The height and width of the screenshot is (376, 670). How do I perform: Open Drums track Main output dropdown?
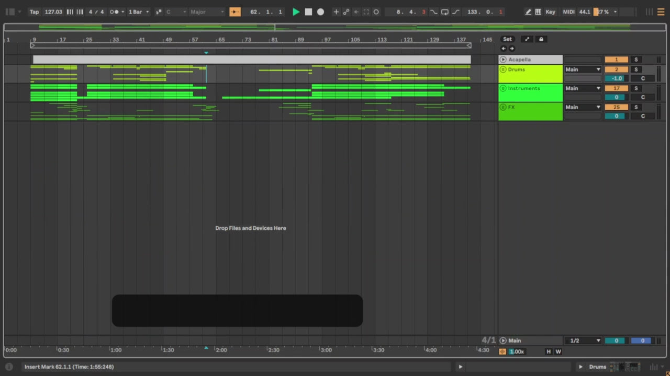[x=583, y=69]
